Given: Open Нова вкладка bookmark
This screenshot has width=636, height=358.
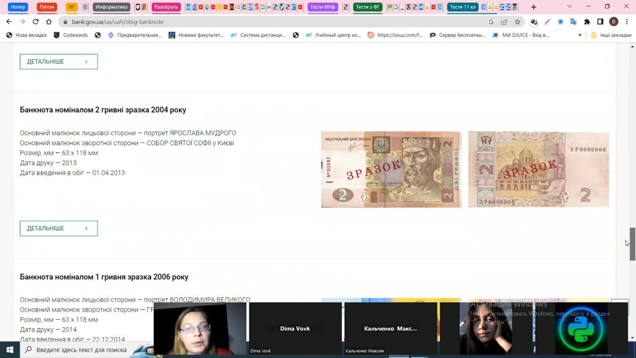Looking at the screenshot, I should 26,35.
